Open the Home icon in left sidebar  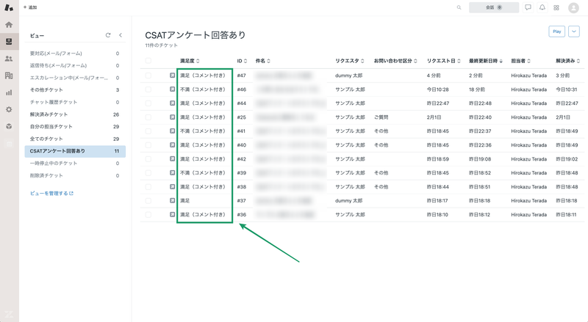pos(9,24)
